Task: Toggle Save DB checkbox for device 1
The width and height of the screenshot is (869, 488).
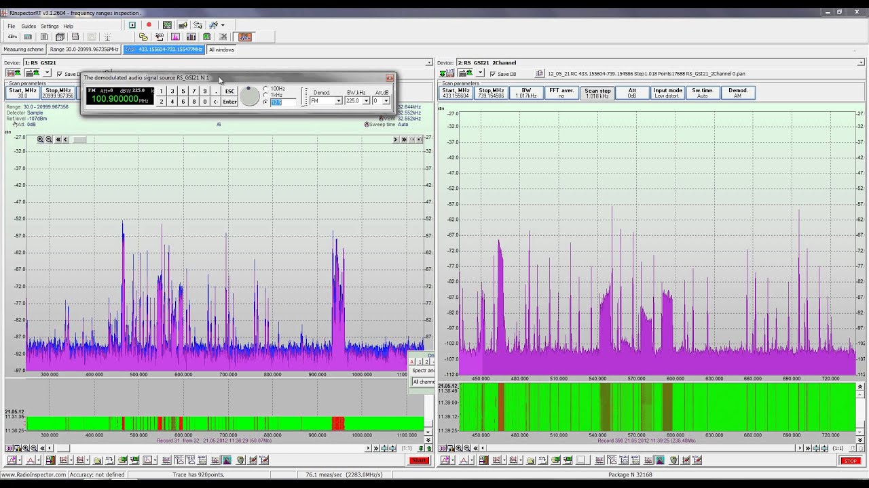Action: tap(60, 74)
